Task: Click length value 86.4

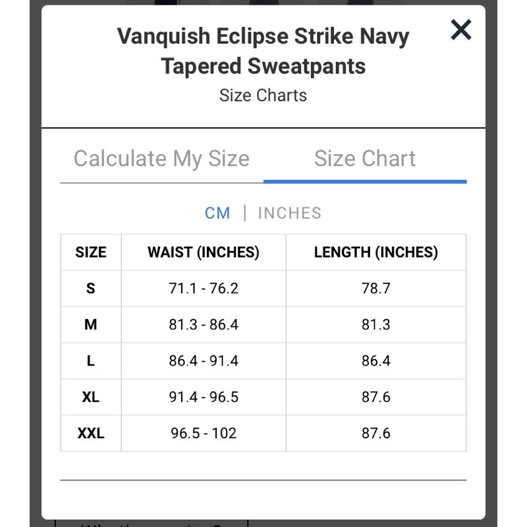Action: pyautogui.click(x=376, y=361)
